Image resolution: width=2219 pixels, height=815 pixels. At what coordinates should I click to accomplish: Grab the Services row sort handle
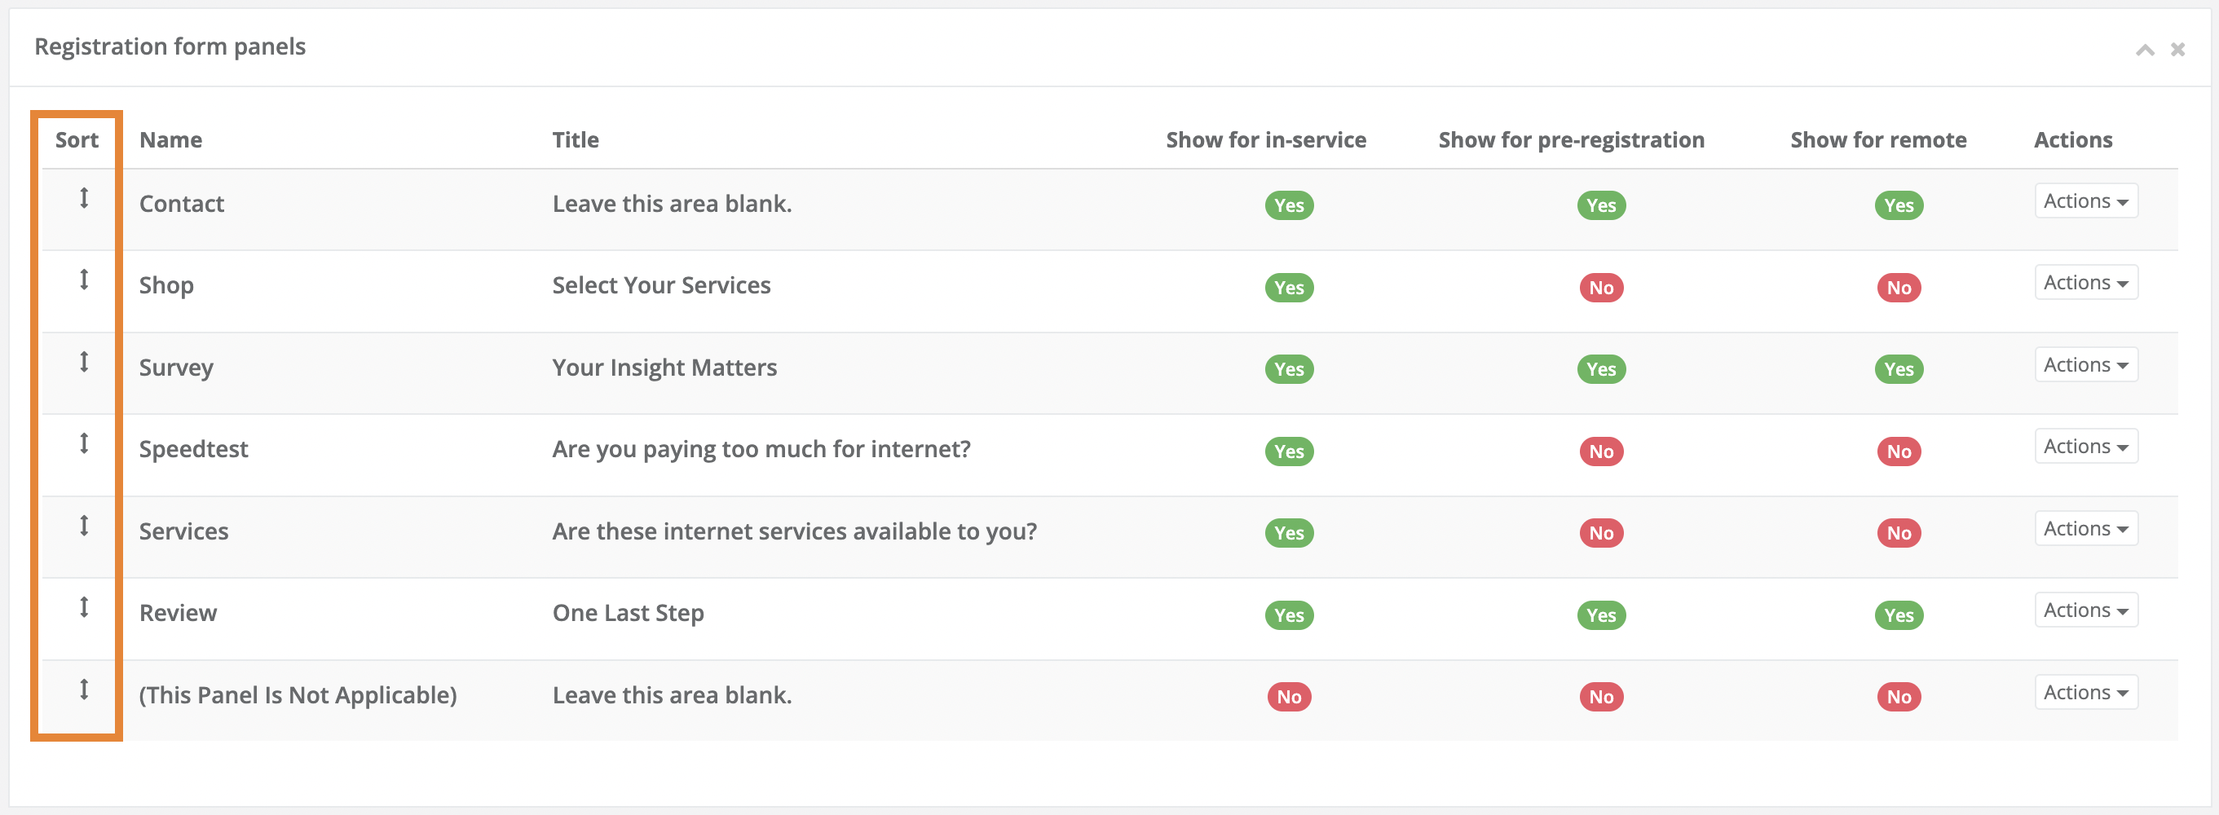(x=83, y=526)
